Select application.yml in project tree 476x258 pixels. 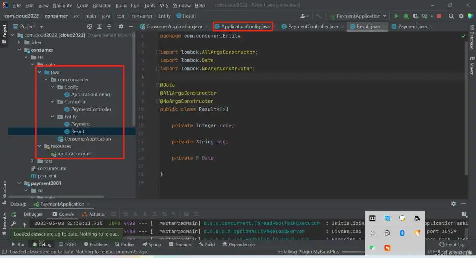click(x=74, y=153)
